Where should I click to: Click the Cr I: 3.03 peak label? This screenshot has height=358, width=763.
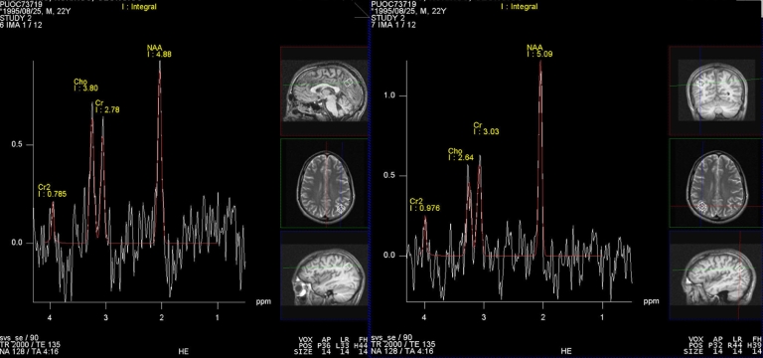pyautogui.click(x=486, y=128)
